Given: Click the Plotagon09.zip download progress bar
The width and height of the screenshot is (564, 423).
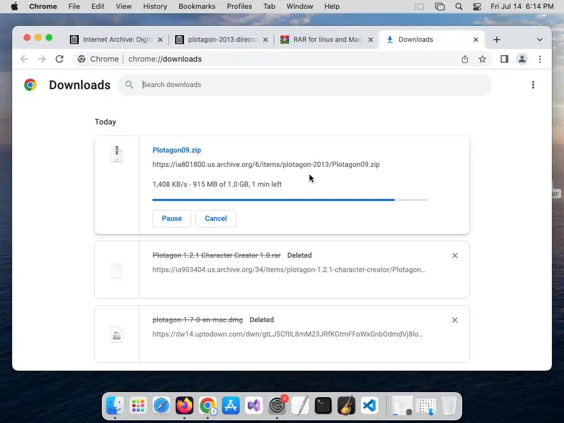Looking at the screenshot, I should point(290,199).
